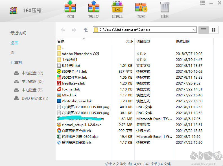Click the 40.0 KB size cell
The image size is (223, 166).
126,107
